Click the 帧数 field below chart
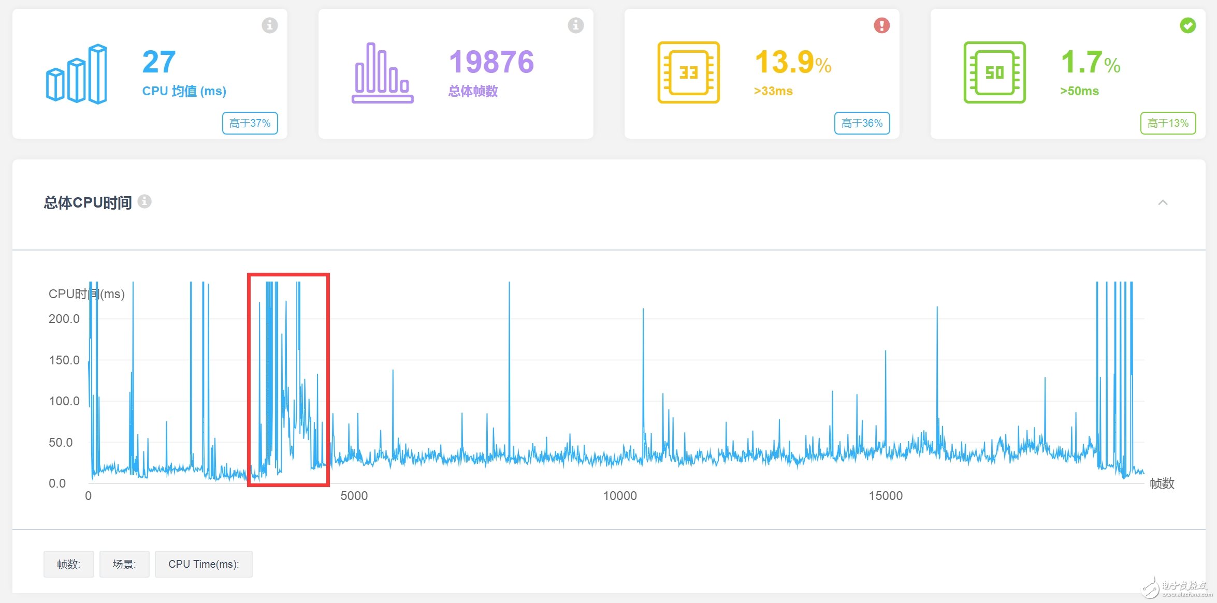Screen dimensions: 1217x603 click(x=68, y=564)
